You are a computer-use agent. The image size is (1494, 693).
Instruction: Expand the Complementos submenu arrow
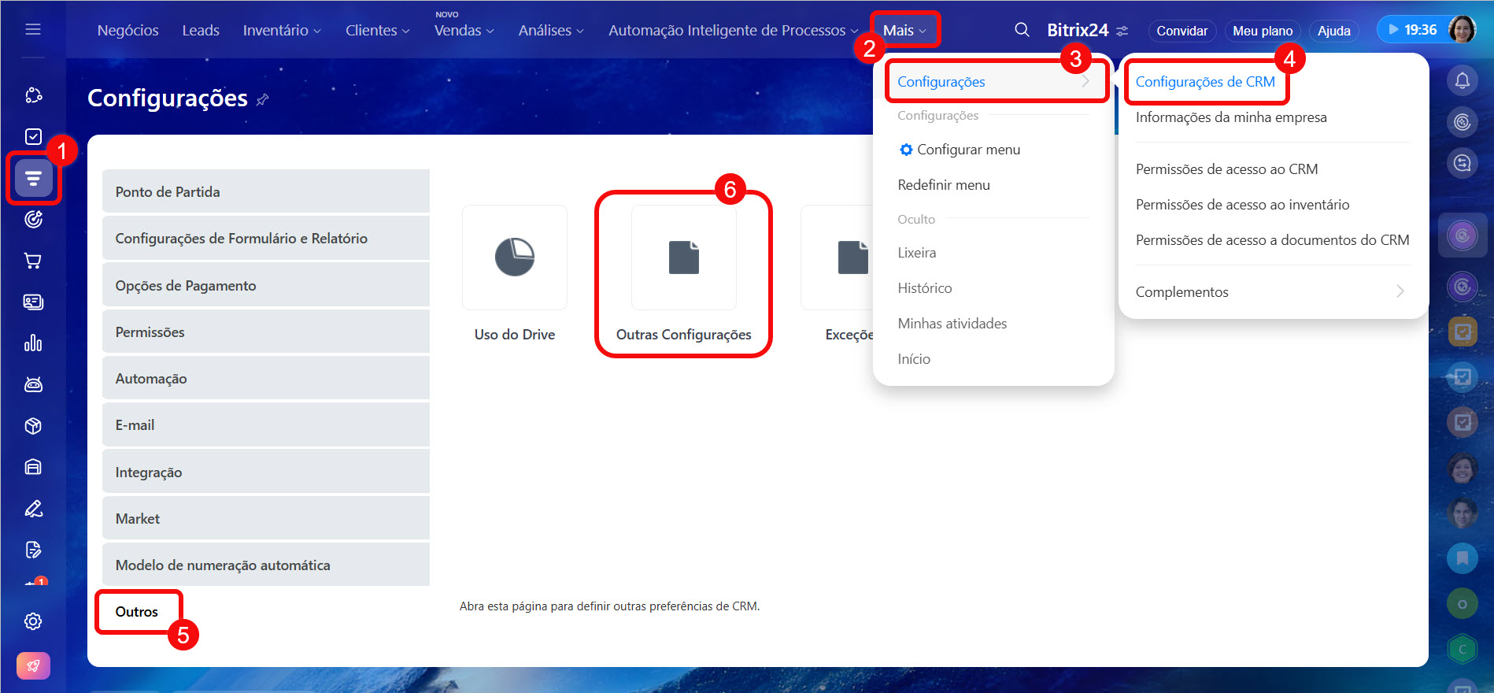(1400, 291)
